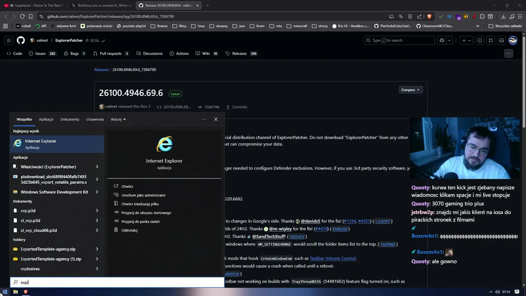This screenshot has height=296, width=526.
Task: Show hidden bookmarks overflow chevron
Action: 478,26
